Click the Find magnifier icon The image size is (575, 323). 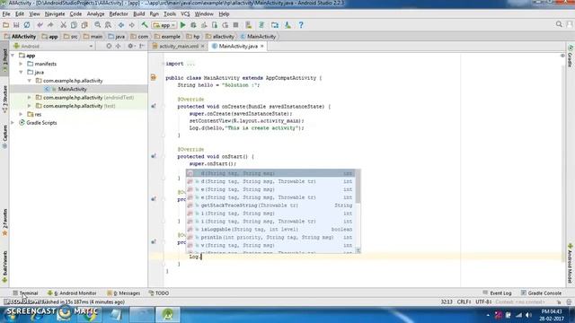click(98, 25)
